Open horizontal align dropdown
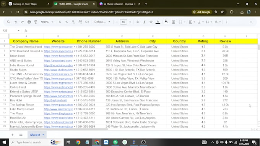The width and height of the screenshot is (260, 146). pyautogui.click(x=192, y=22)
